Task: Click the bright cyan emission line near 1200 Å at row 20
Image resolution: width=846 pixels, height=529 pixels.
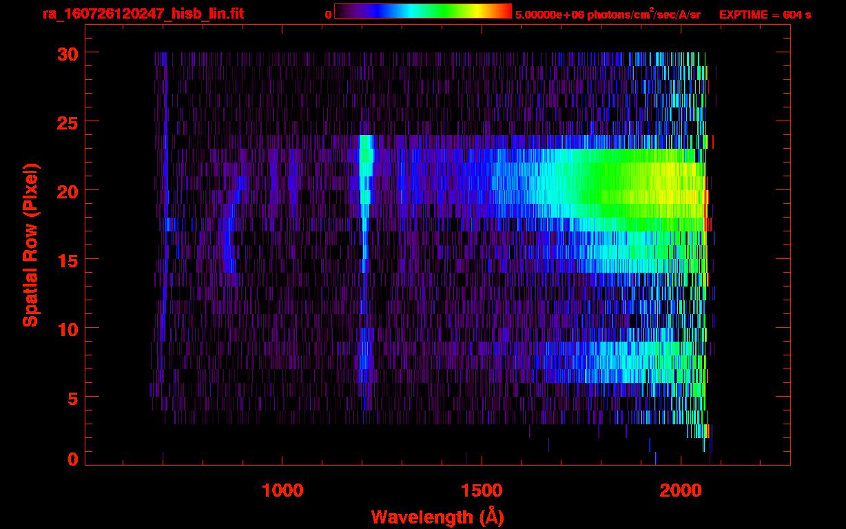Action: [x=365, y=189]
